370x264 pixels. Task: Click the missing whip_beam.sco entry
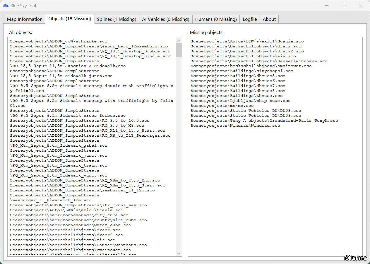(240, 101)
